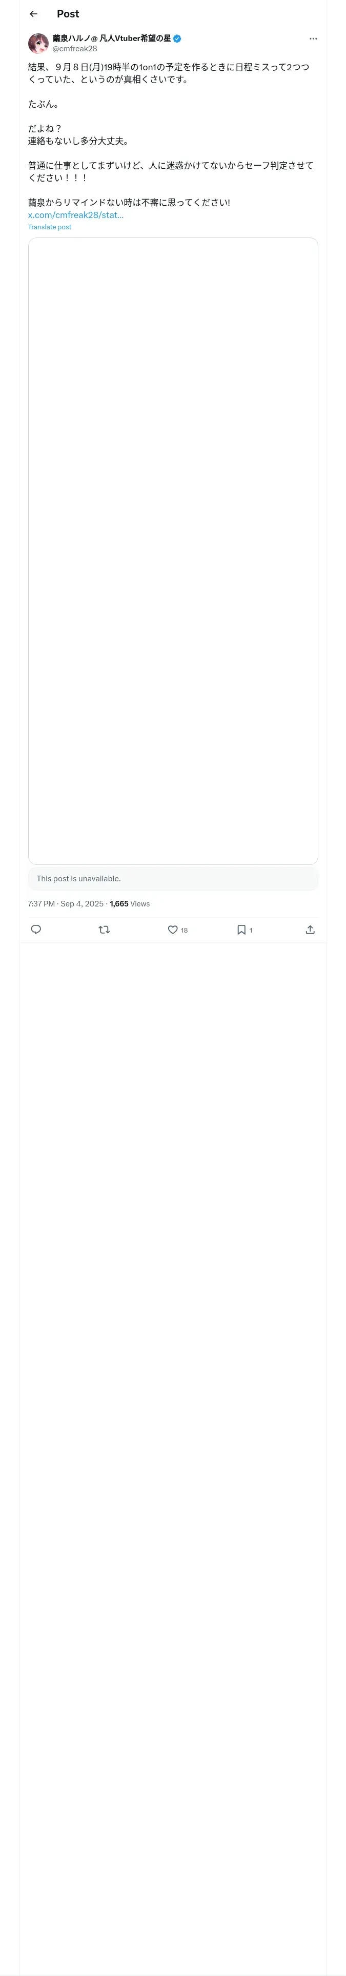The width and height of the screenshot is (346, 1976).
Task: Click Translate post
Action: coord(49,227)
